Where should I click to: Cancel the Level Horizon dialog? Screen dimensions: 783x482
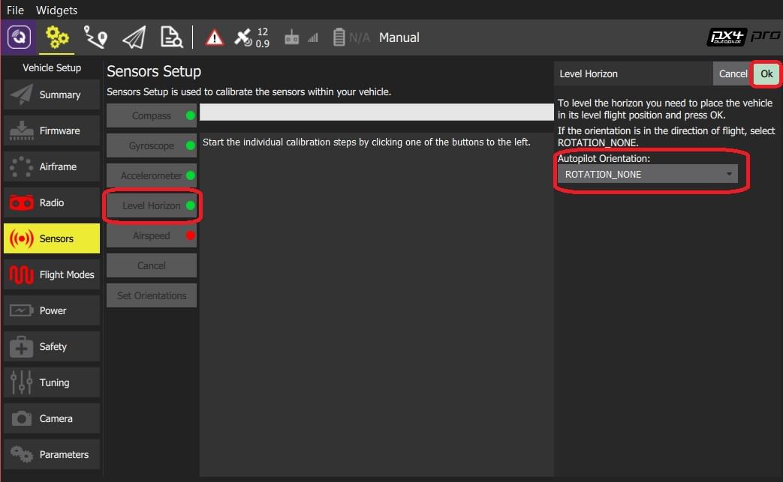click(x=733, y=73)
